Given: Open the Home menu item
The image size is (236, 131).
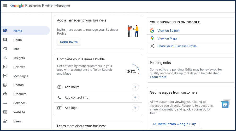Looking at the screenshot, I should coord(25,31).
